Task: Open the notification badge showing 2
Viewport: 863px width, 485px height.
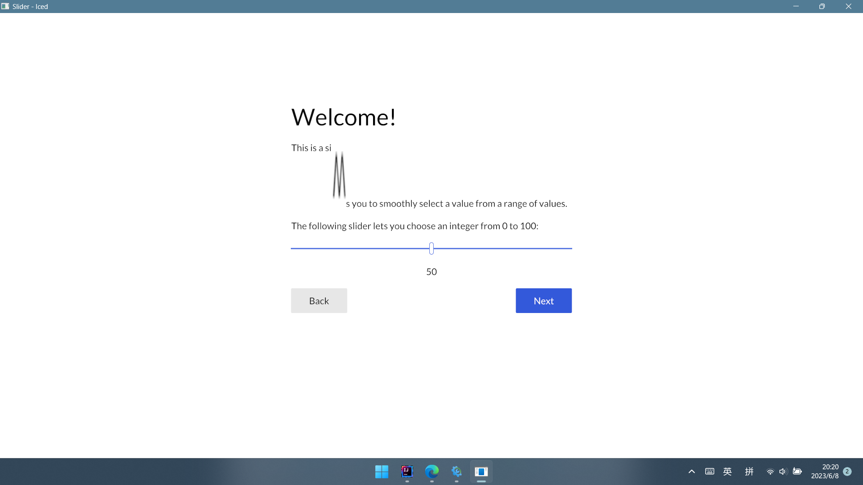Action: 848,472
